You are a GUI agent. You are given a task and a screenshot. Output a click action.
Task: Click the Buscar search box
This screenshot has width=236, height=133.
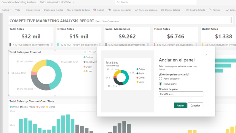coord(156,2)
